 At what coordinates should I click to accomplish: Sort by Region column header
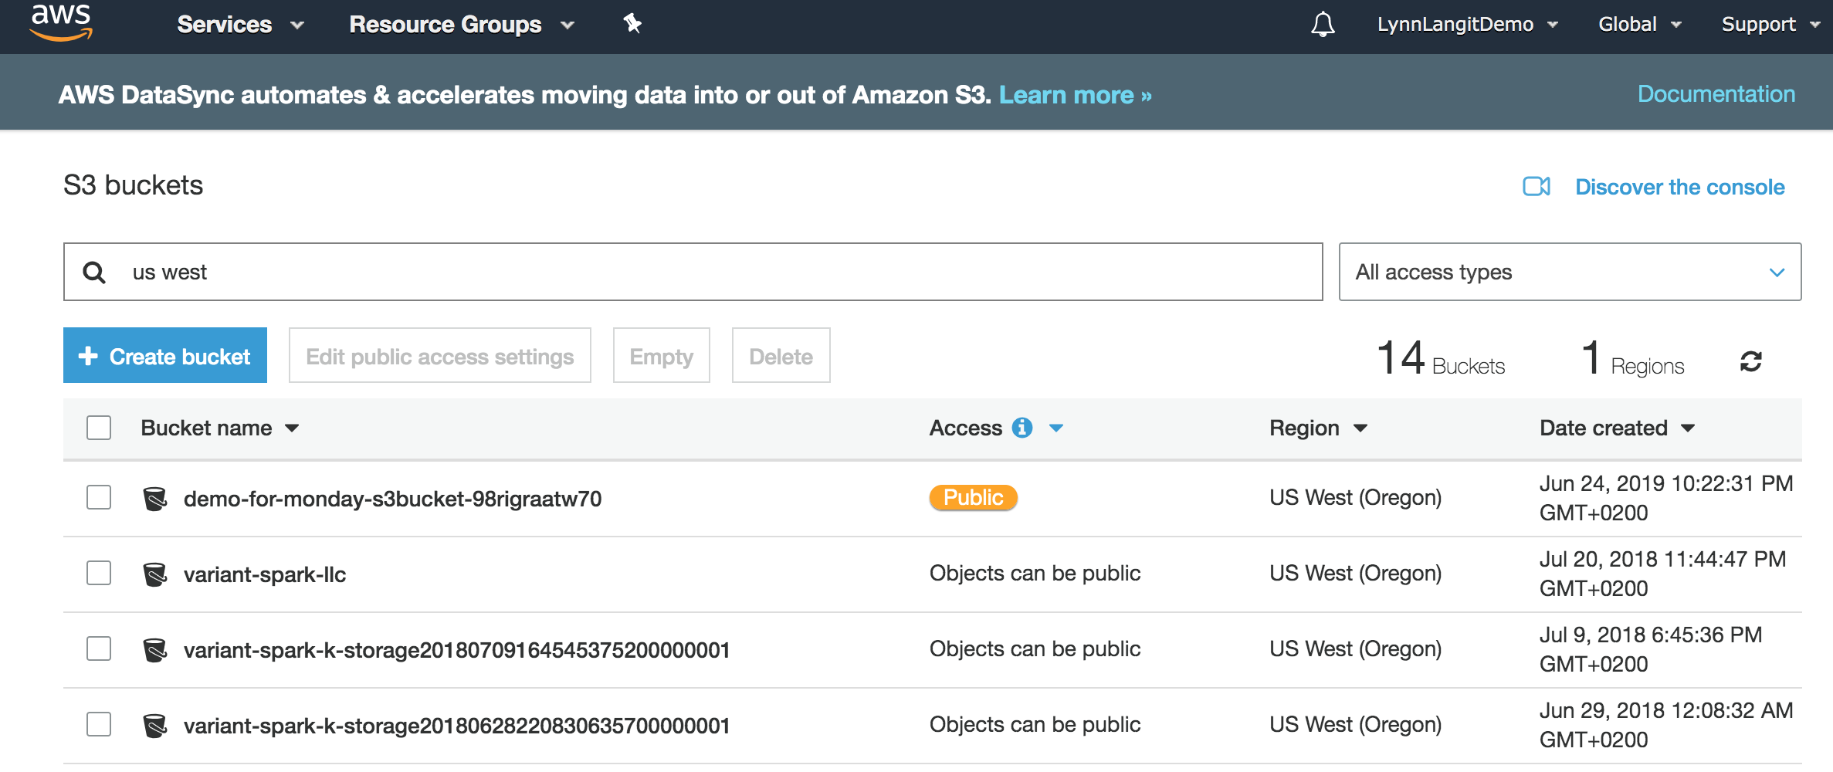[x=1318, y=428]
